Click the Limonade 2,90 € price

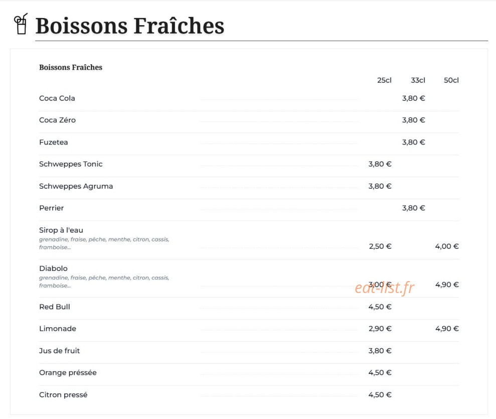click(x=380, y=329)
